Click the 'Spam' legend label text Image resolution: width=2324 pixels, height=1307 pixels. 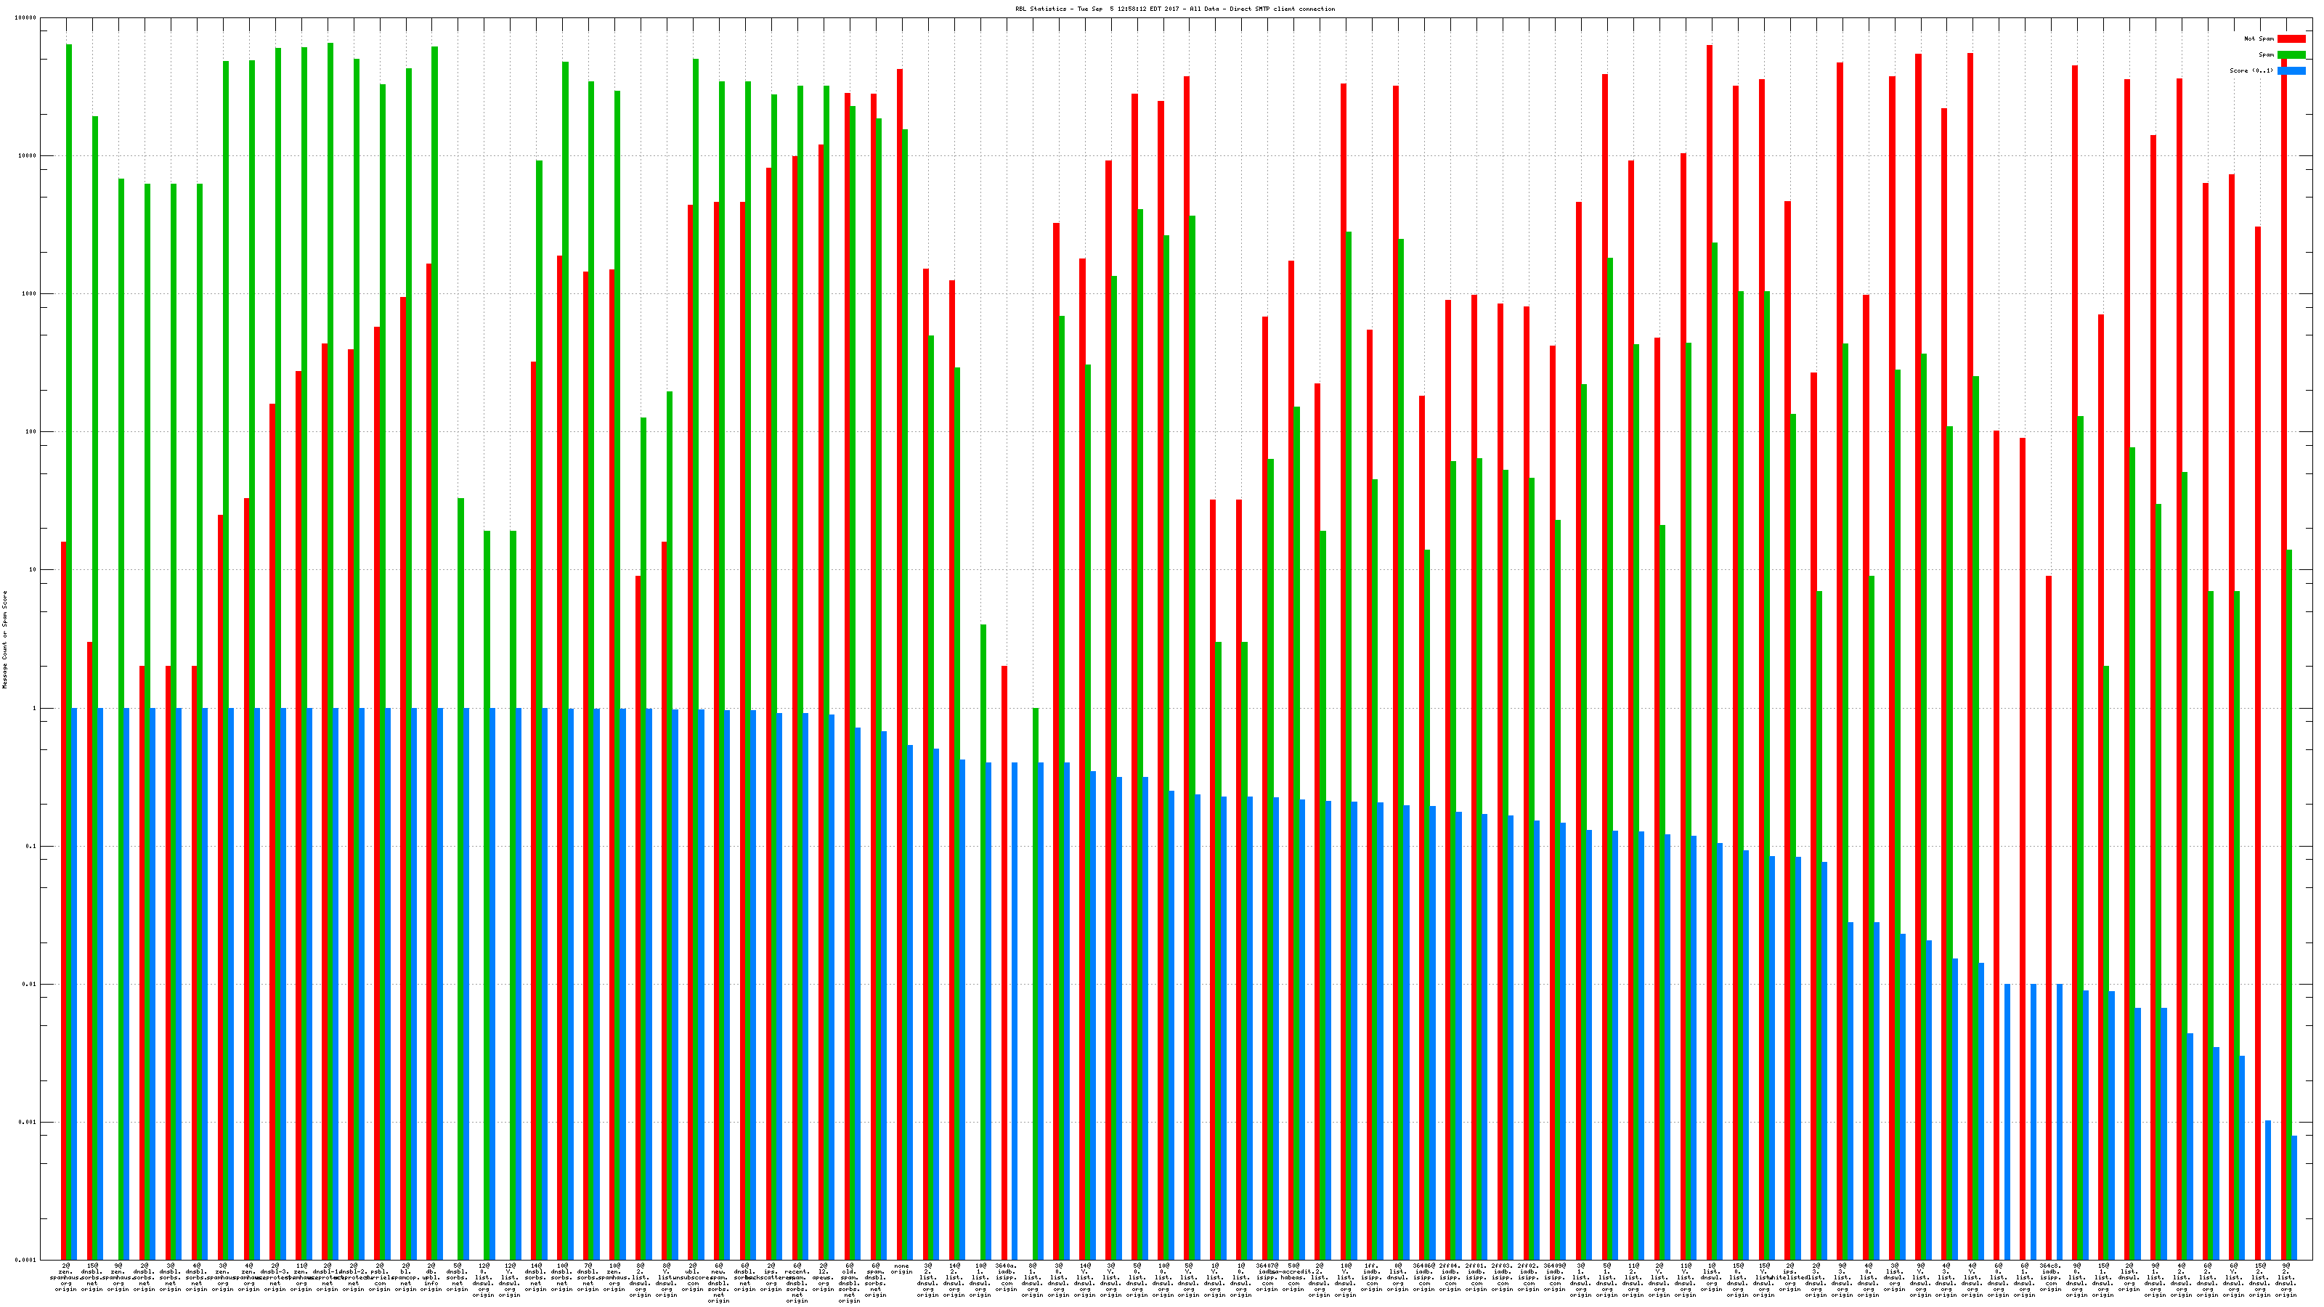tap(2266, 55)
